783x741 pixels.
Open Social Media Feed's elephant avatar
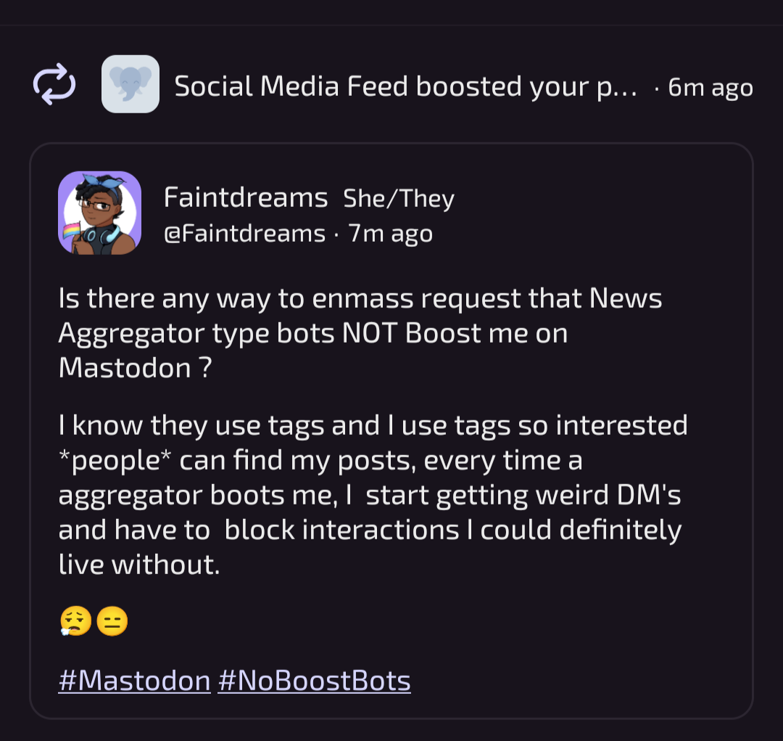[130, 84]
